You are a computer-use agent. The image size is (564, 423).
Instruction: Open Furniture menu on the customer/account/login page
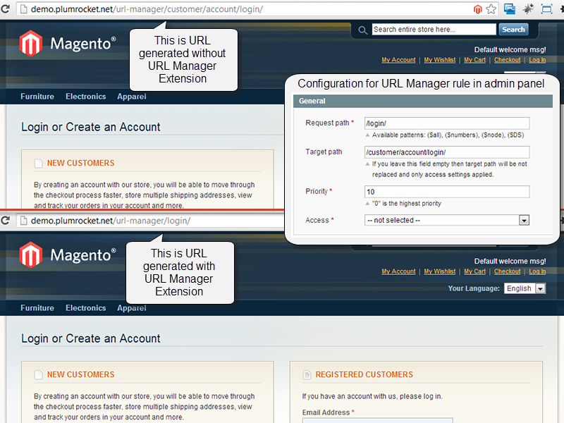point(37,97)
